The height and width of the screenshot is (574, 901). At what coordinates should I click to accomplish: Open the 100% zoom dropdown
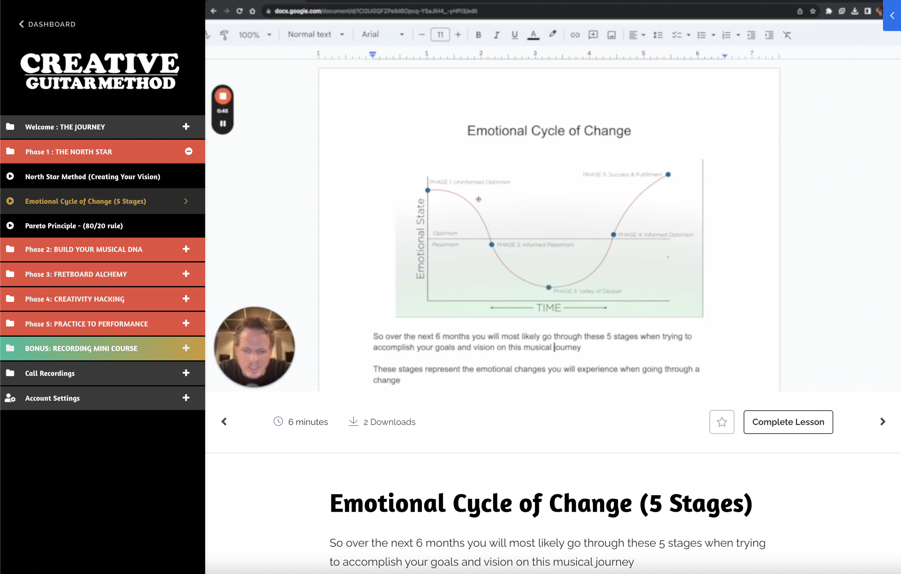click(x=254, y=35)
